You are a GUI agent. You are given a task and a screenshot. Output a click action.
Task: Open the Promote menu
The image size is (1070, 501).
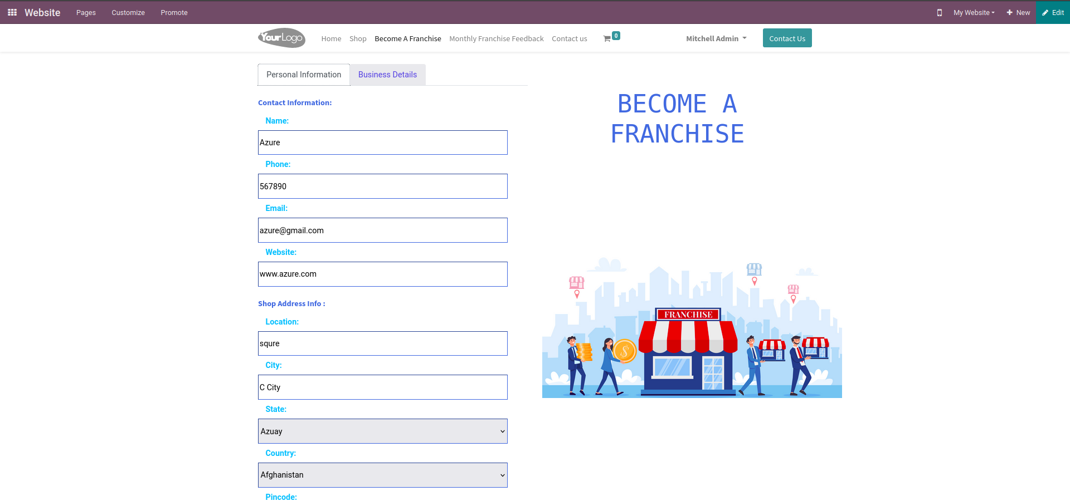[174, 12]
